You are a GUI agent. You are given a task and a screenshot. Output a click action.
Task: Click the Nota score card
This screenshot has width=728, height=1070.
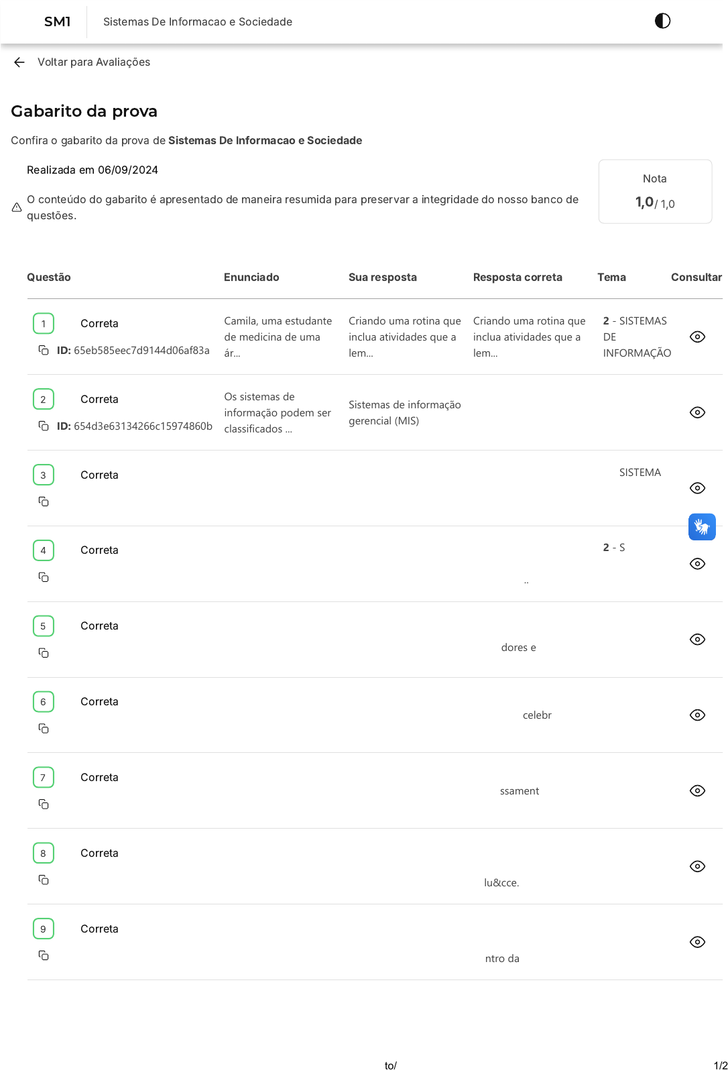point(655,192)
